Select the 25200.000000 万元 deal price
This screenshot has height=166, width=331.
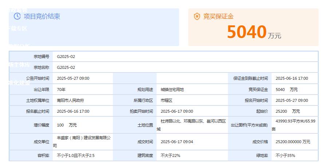(x=293, y=142)
